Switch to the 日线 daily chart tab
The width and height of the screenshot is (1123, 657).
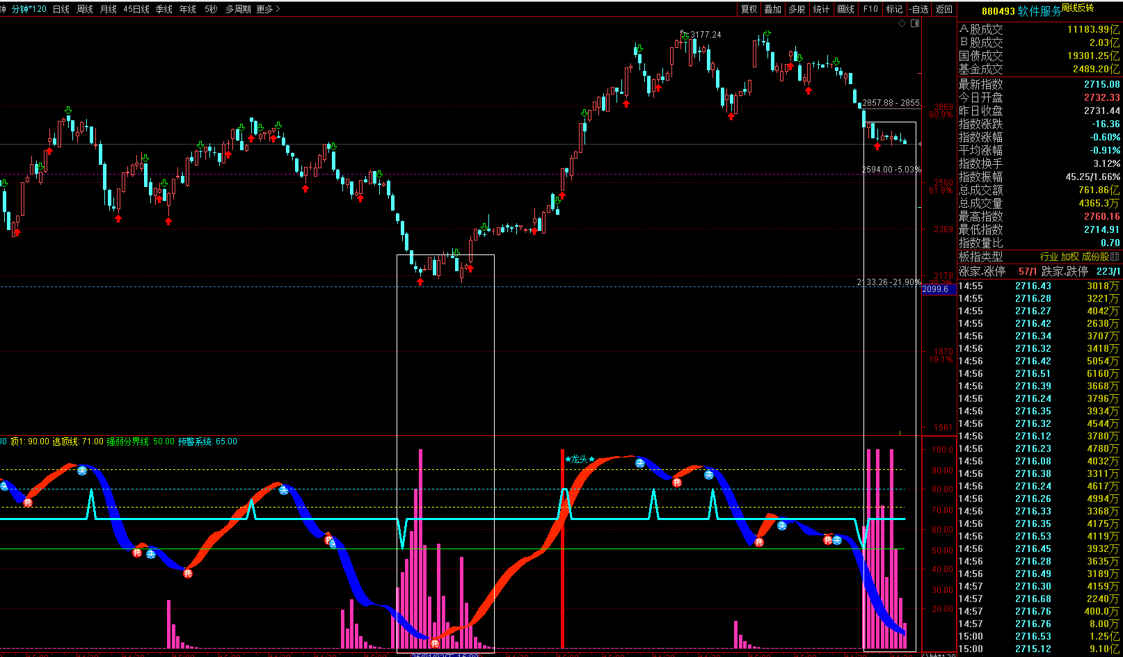pyautogui.click(x=61, y=9)
